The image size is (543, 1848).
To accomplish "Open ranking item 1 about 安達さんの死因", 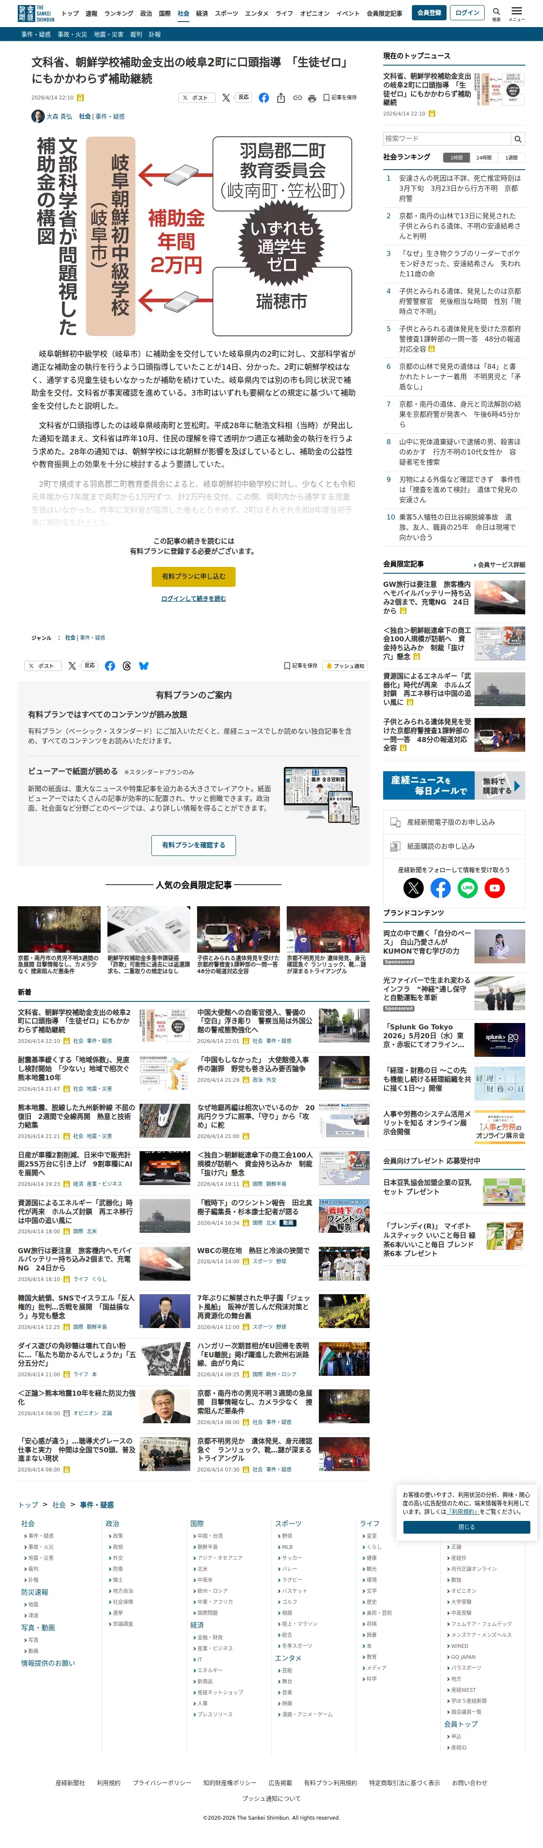I will (460, 188).
